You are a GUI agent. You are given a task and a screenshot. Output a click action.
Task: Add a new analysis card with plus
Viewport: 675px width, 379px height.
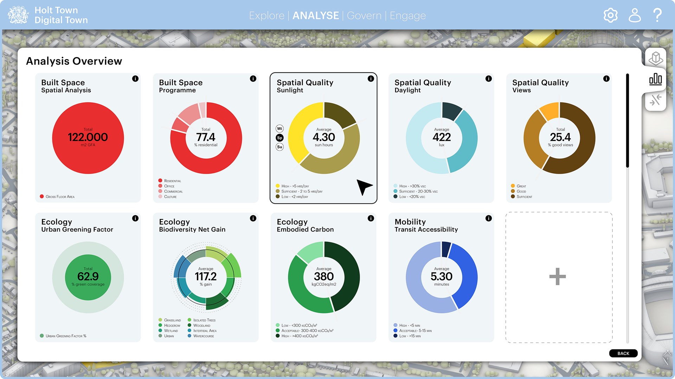(558, 277)
